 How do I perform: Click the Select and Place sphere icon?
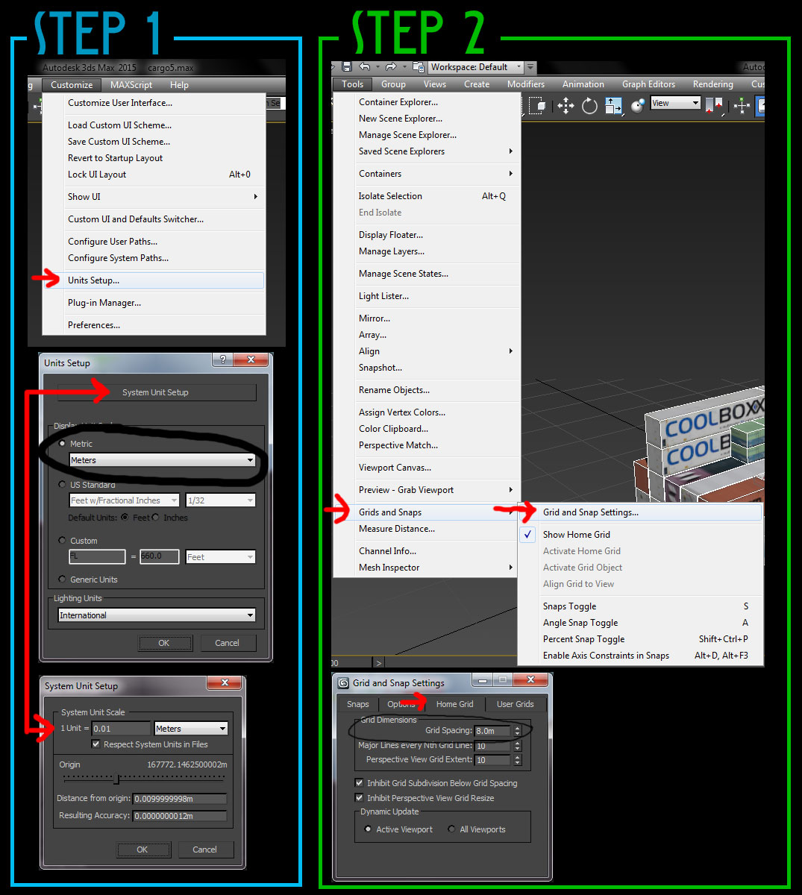coord(637,106)
